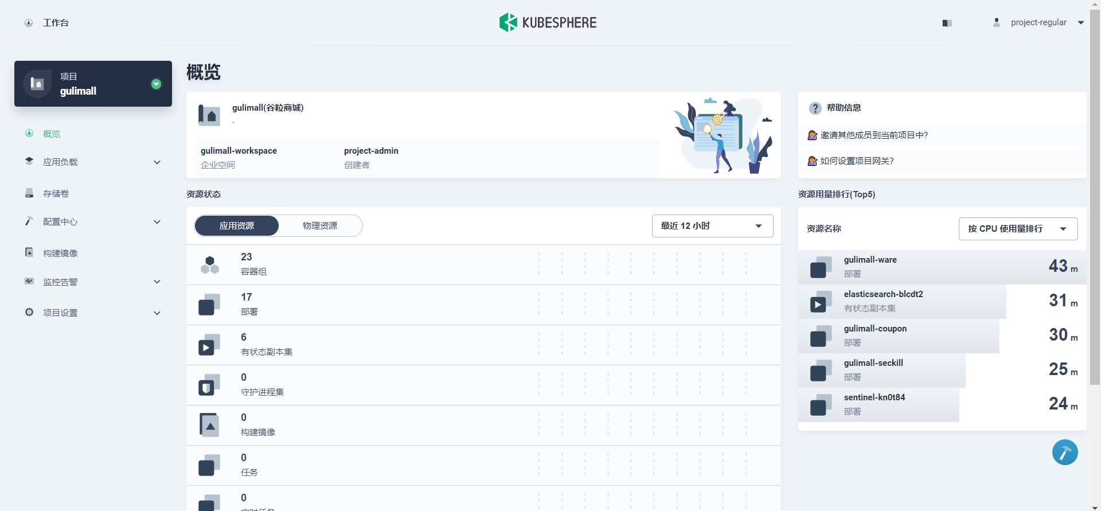Expand the 配置中心 submenu chevron
The image size is (1101, 511).
[x=157, y=222]
